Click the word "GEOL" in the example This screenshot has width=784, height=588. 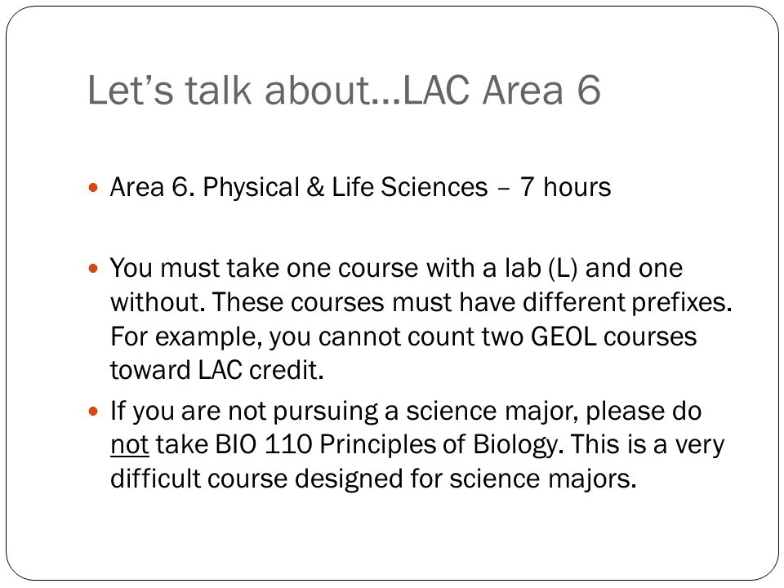coord(563,336)
